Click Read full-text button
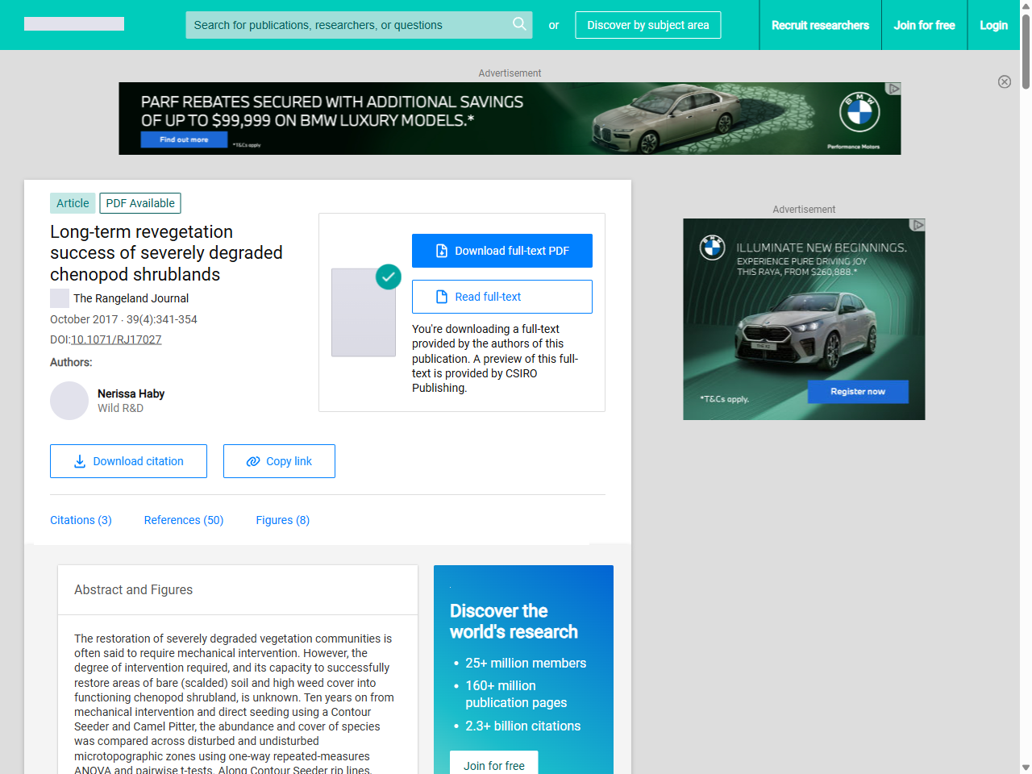This screenshot has width=1032, height=774. [501, 297]
